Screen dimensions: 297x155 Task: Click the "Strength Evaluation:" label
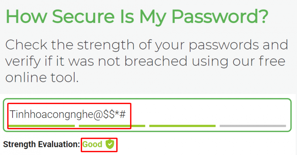[41, 144]
